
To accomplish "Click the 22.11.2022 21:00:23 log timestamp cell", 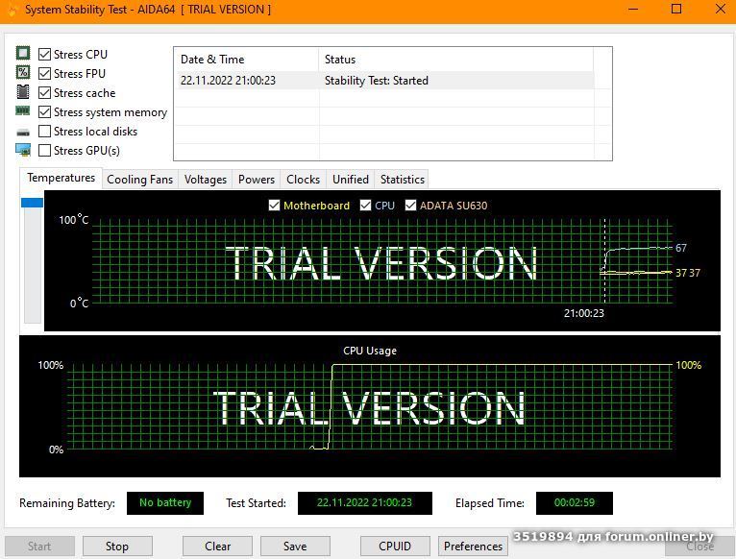I will pyautogui.click(x=228, y=81).
